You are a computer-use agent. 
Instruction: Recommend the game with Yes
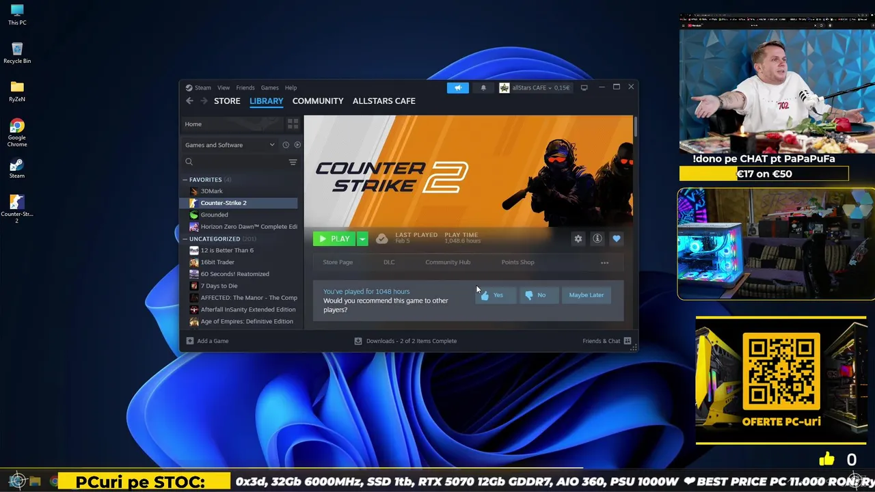(496, 295)
